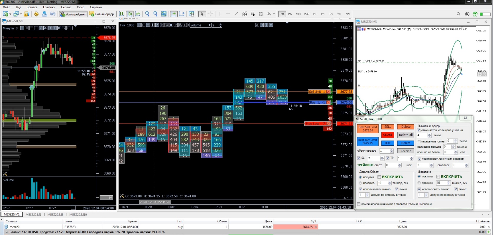Select the equidistant channel tool

click(x=245, y=14)
